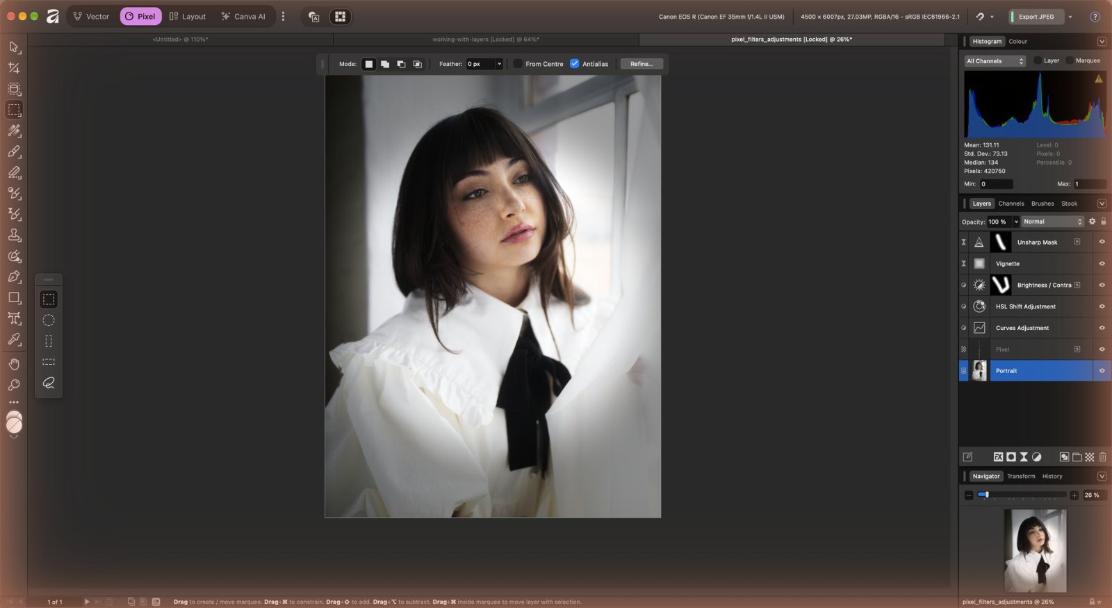
Task: Expand the Feather value dropdown
Action: 499,64
